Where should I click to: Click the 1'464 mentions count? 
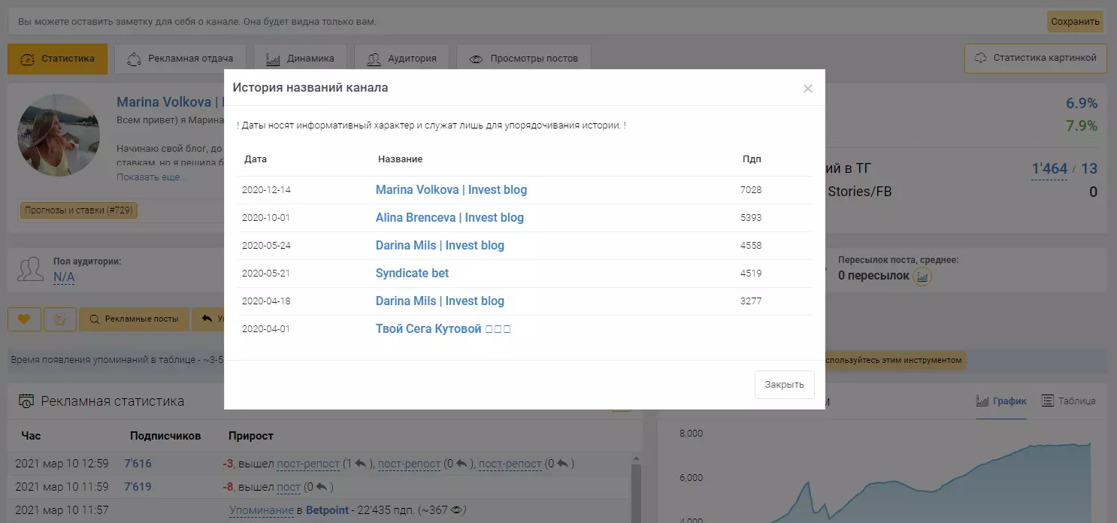click(x=1049, y=169)
